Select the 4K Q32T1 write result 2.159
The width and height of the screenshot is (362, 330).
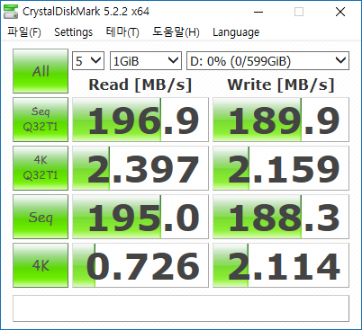(281, 168)
